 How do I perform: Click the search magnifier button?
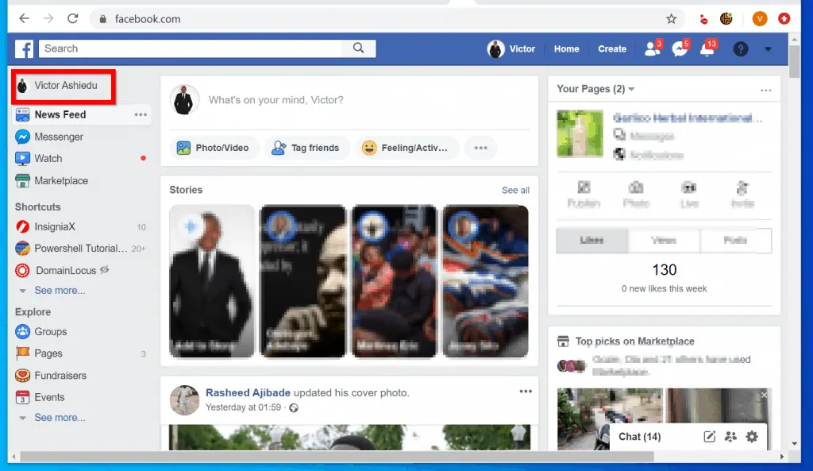[358, 48]
